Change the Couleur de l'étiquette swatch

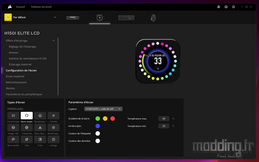click(98, 133)
